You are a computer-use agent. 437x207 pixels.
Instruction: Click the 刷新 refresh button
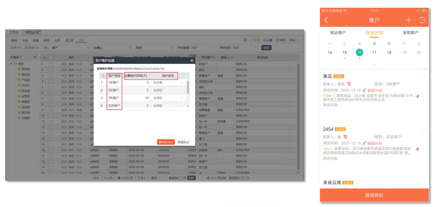281,40
